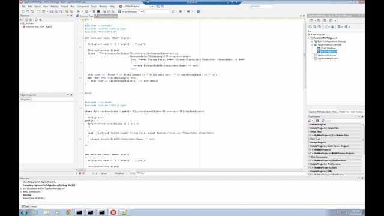Click the Tool Palette search field
Screen dimensions: 384x216
(x=342, y=121)
